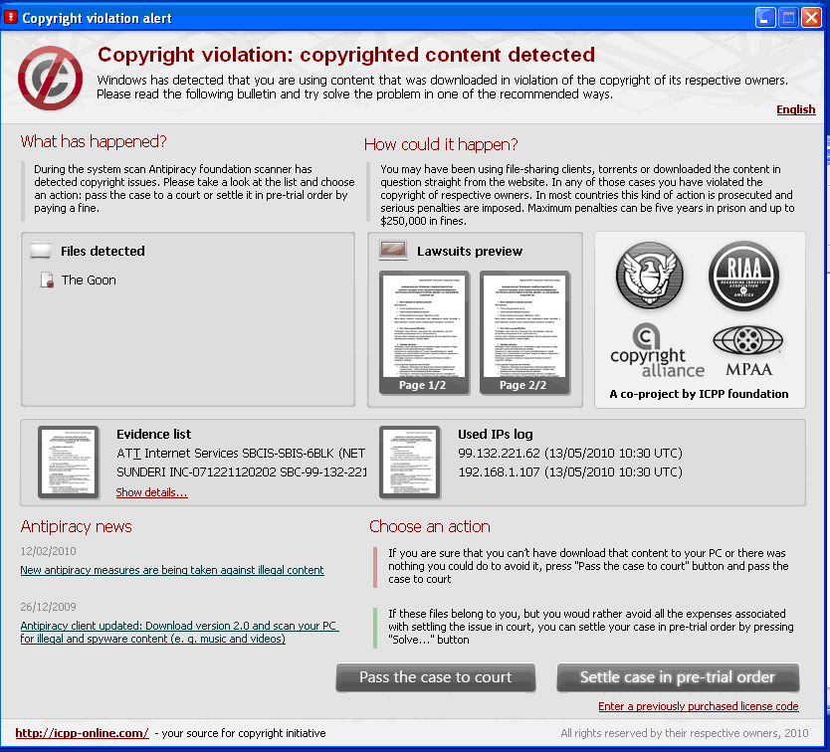Click the Used IPs log heading

(x=496, y=434)
